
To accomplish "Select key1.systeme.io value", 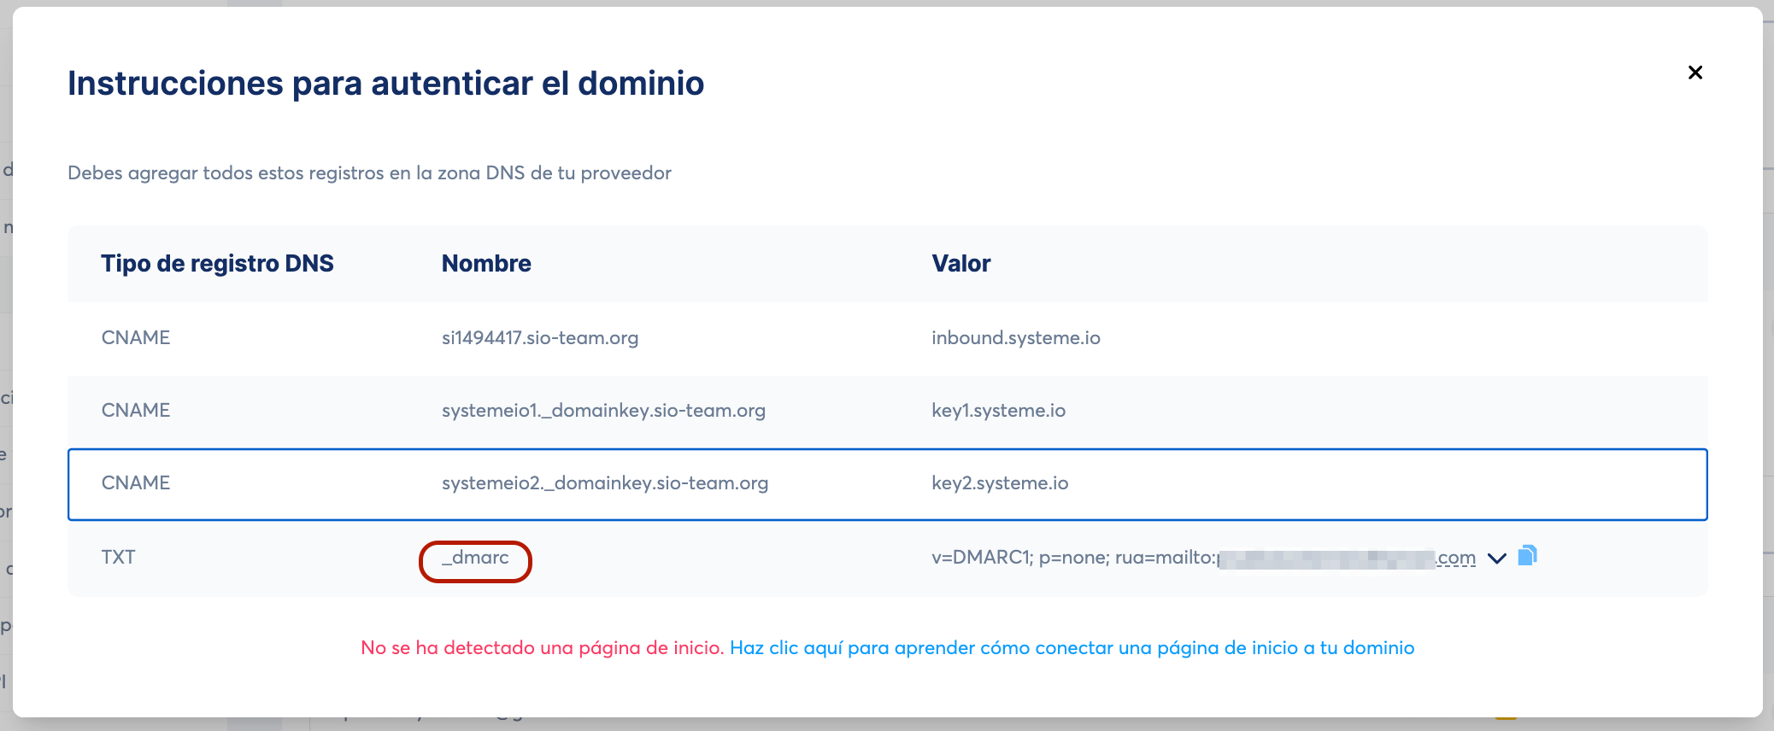I will click(998, 411).
